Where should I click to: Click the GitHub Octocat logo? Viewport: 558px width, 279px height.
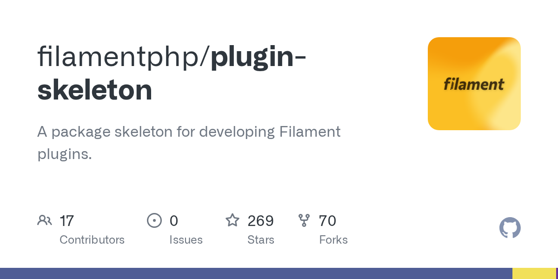510,228
